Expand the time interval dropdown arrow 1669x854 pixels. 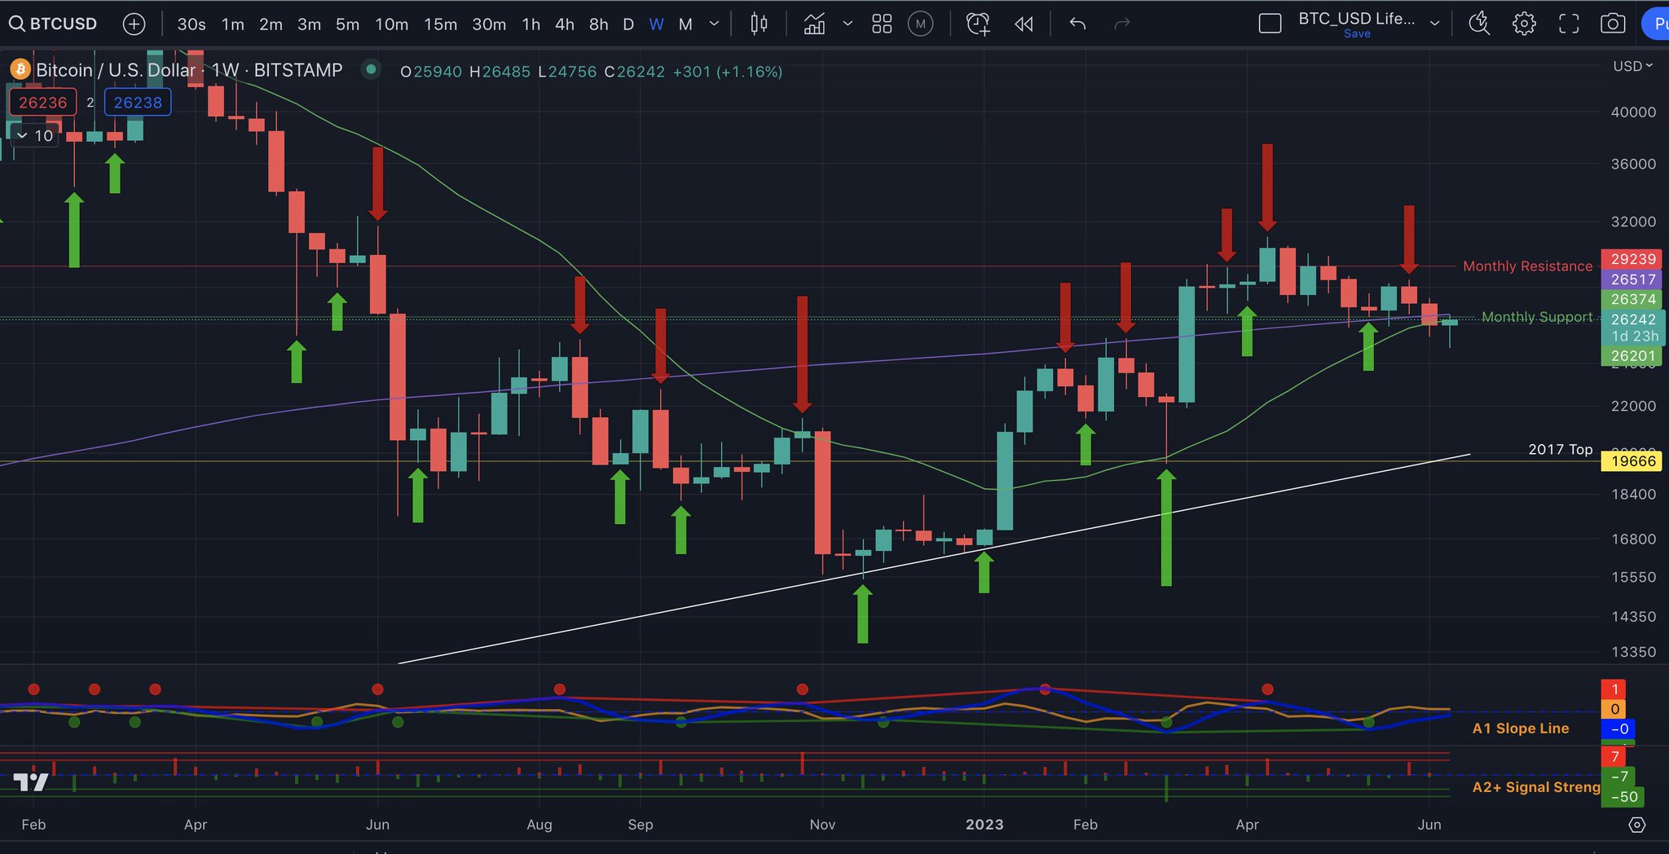(x=714, y=24)
